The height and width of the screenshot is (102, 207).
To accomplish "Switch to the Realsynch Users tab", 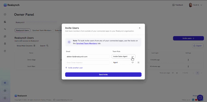I will click(23, 30).
